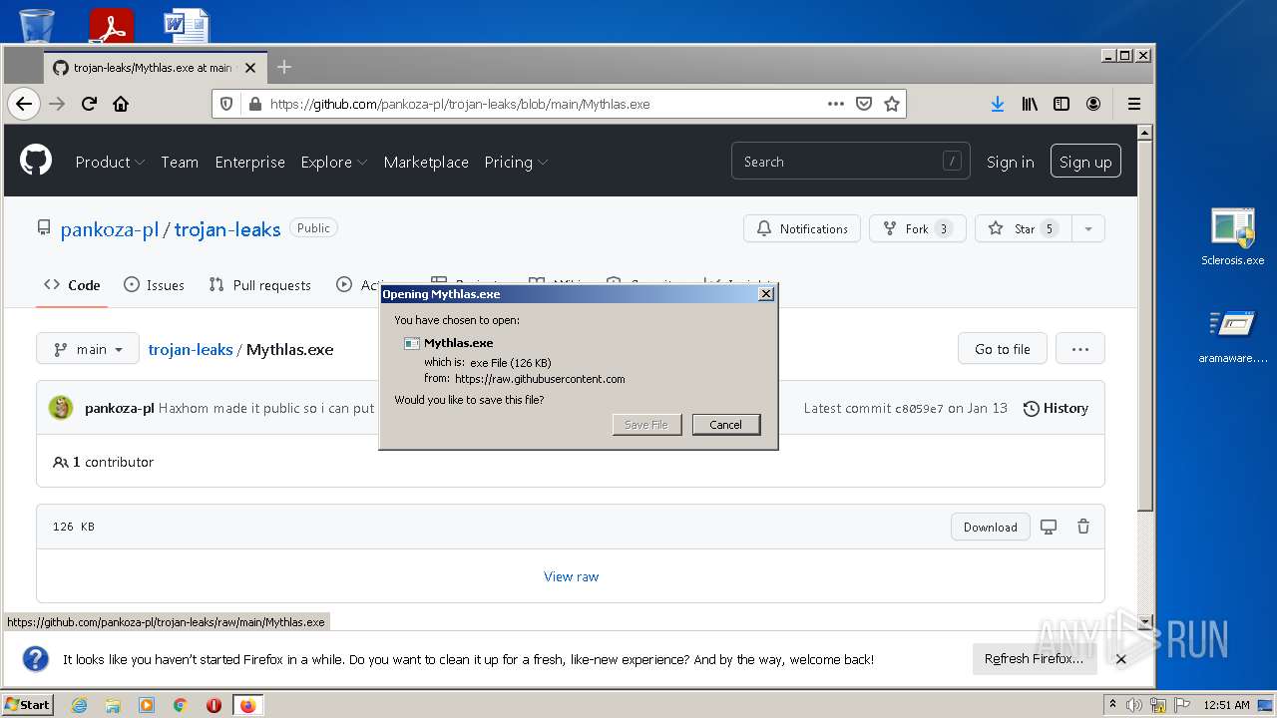Click the History clock link
Viewport: 1277px width, 718px height.
[x=1056, y=408]
